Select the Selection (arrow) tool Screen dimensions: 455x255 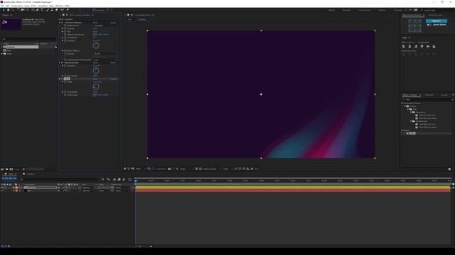coord(4,10)
